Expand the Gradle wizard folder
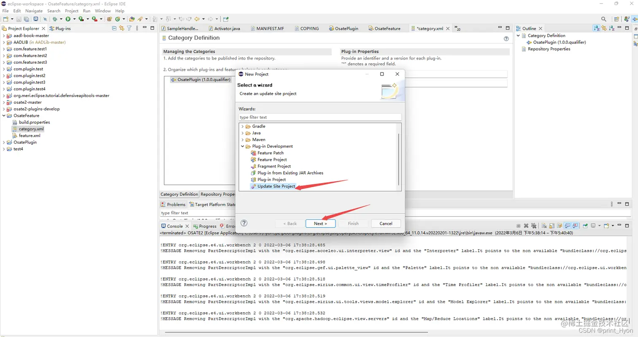 click(x=242, y=127)
